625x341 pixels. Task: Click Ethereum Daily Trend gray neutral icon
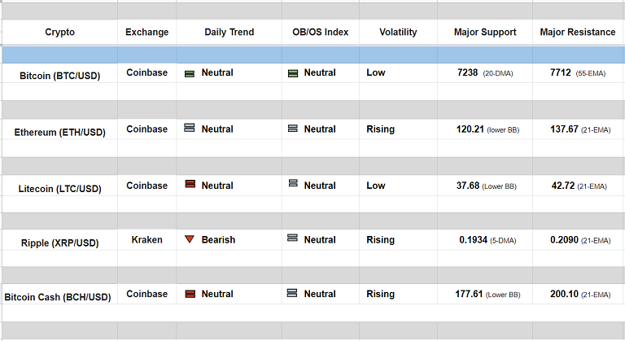pos(189,129)
